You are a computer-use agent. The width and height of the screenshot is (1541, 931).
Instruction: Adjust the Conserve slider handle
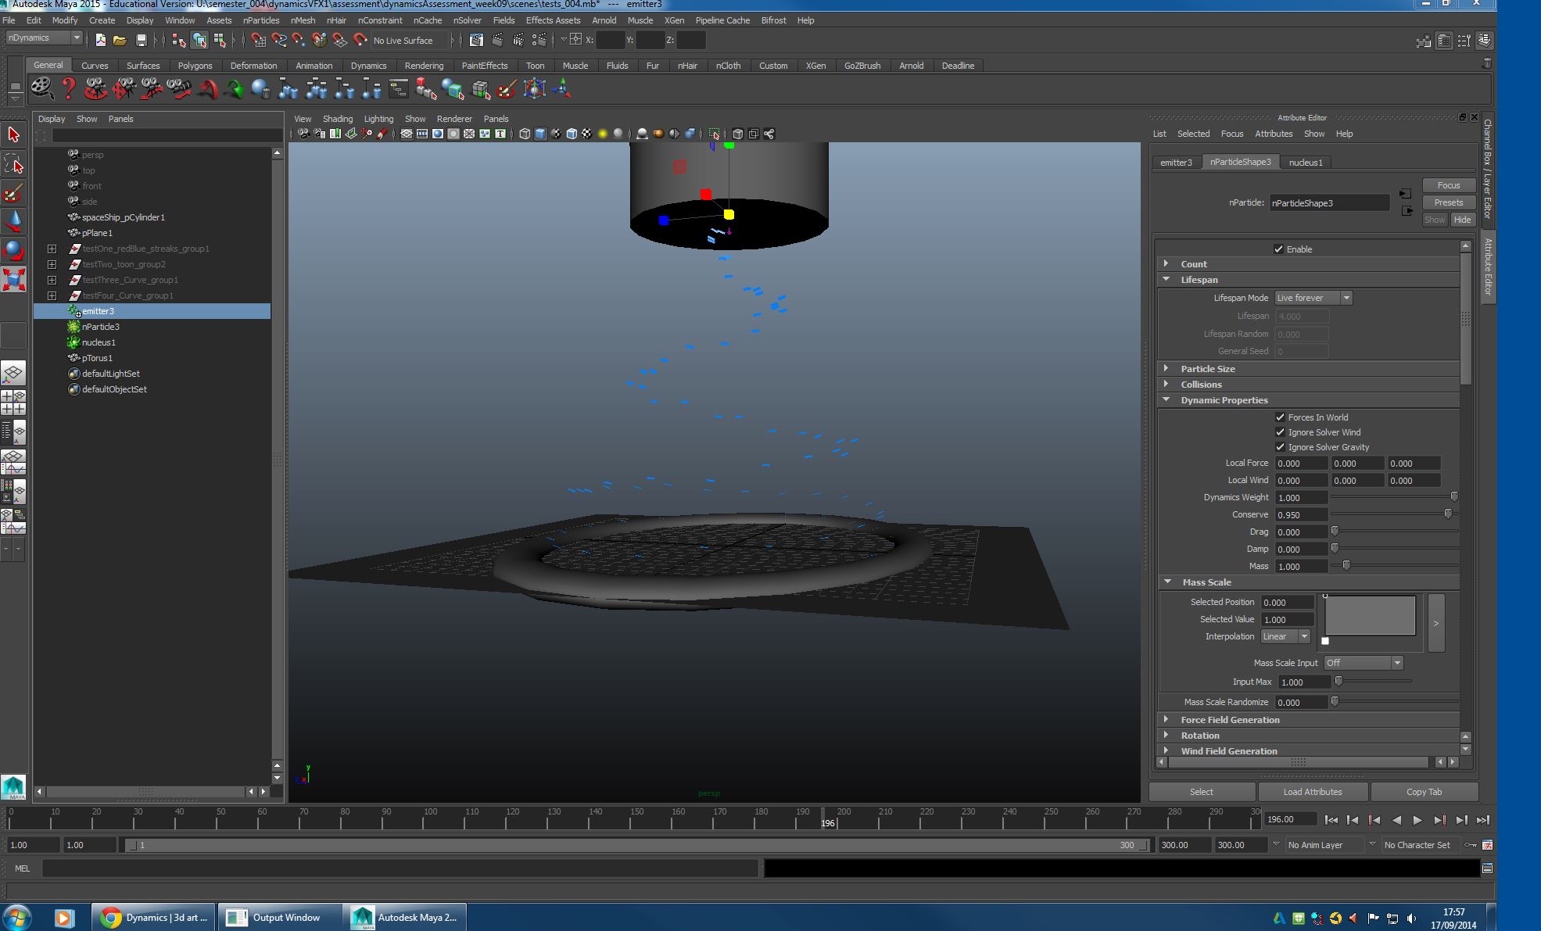pyautogui.click(x=1447, y=514)
